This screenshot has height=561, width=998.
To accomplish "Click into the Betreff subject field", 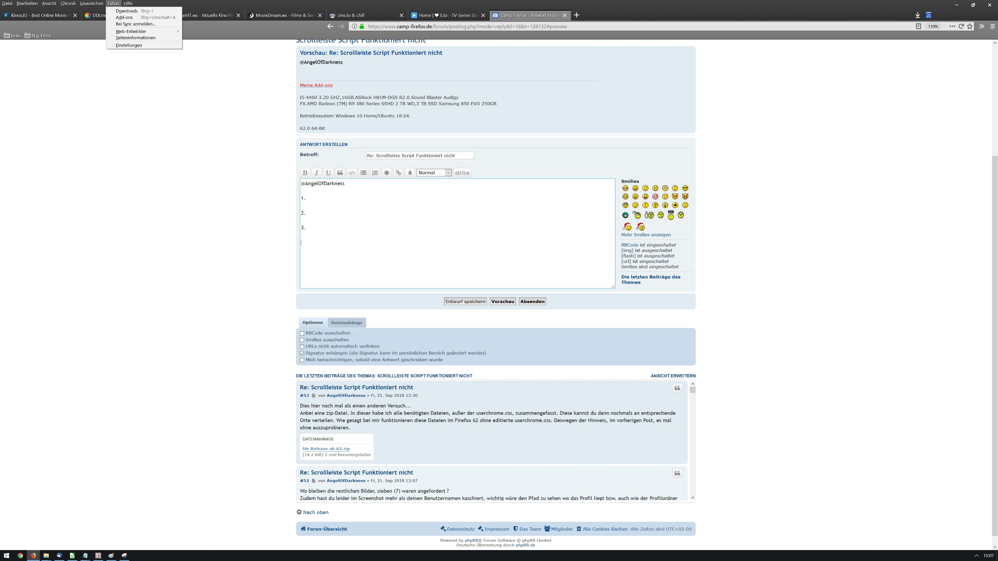I will click(419, 155).
